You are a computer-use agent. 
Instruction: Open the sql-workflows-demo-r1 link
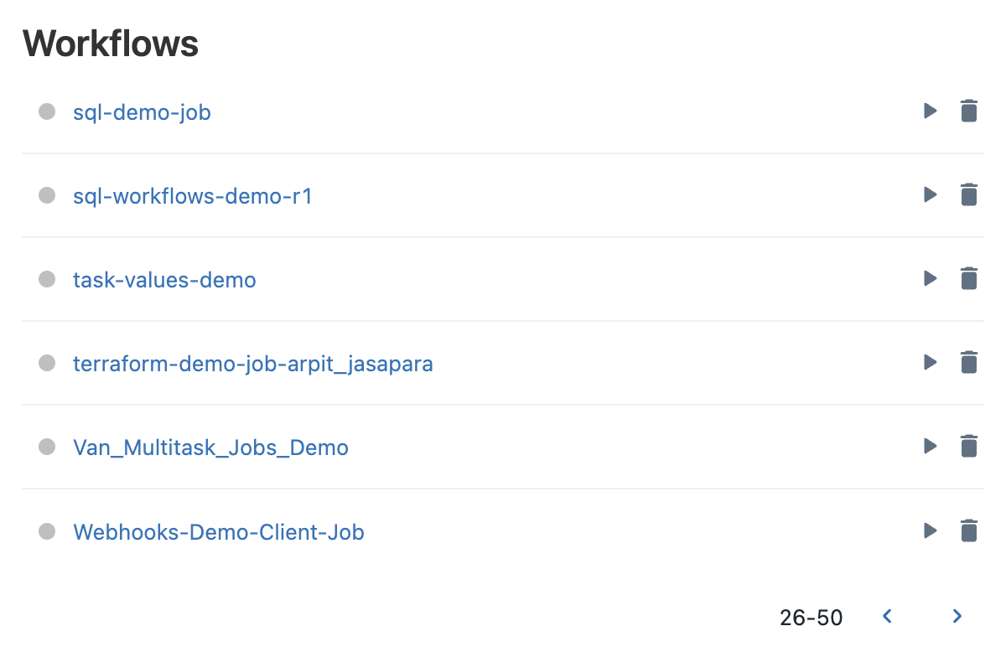coord(193,196)
